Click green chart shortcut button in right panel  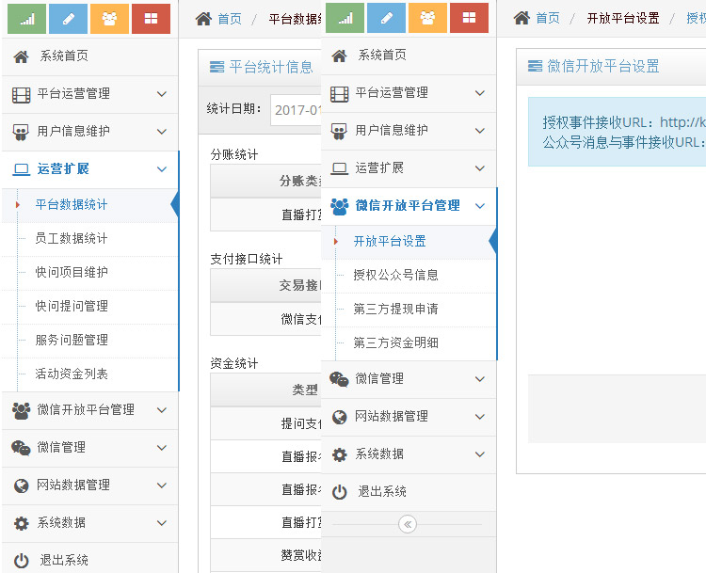tap(345, 18)
